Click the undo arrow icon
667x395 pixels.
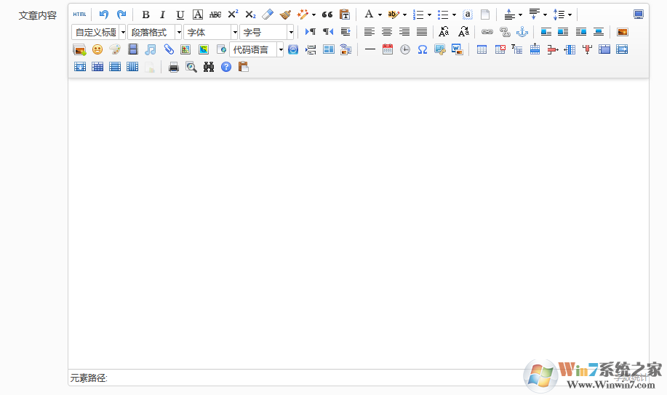(103, 15)
